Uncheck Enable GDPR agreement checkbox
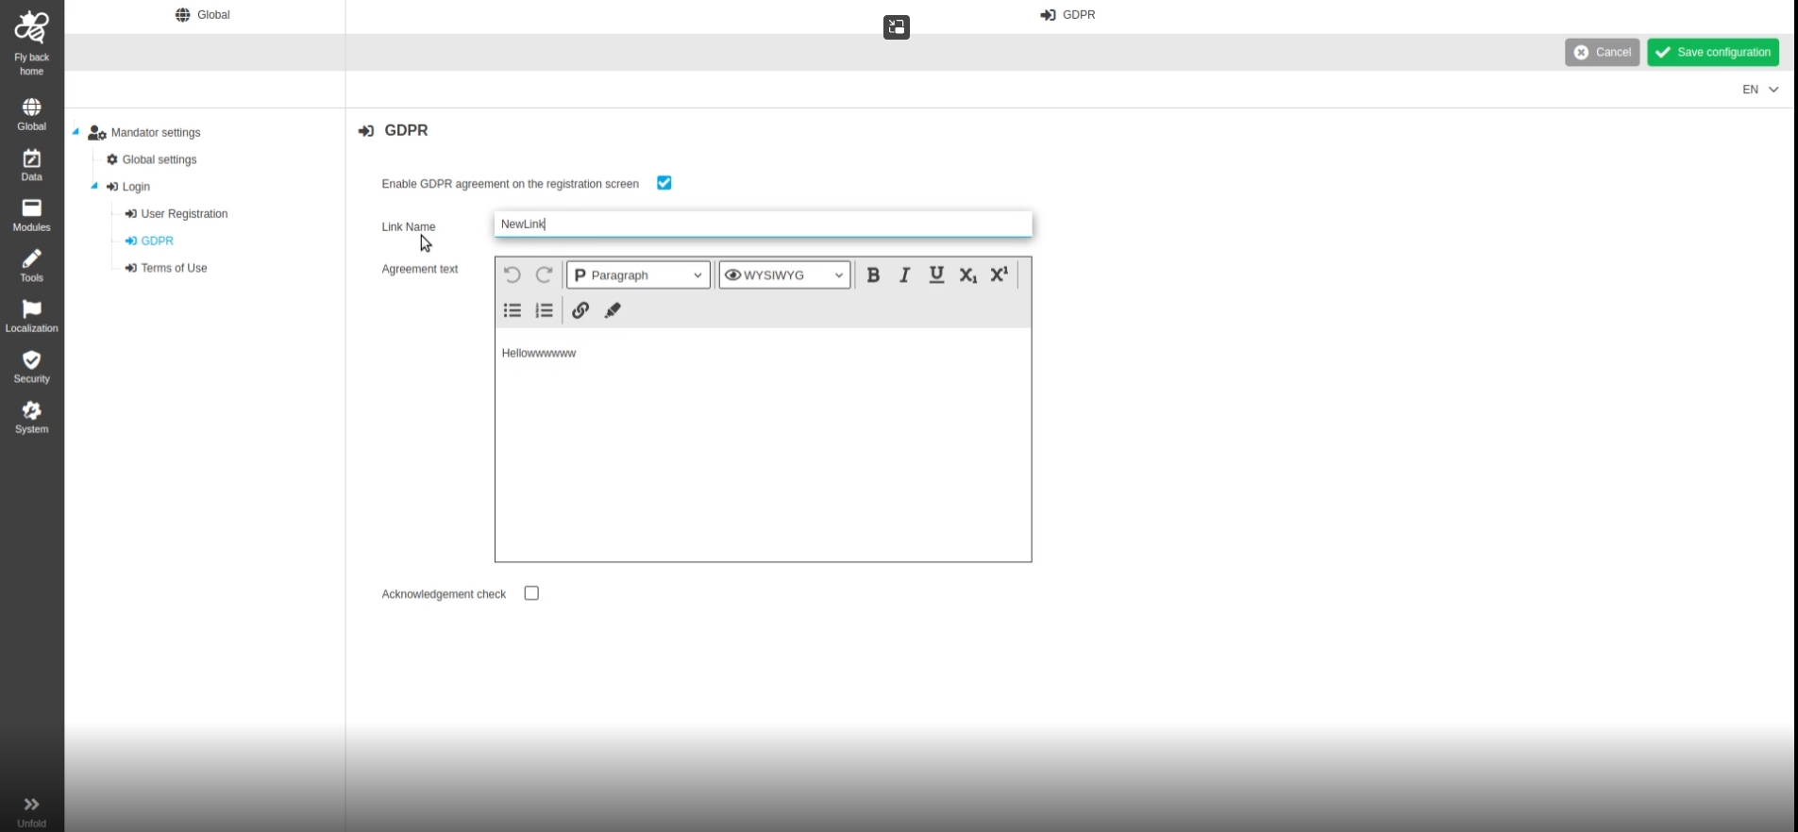The image size is (1798, 832). [x=664, y=183]
